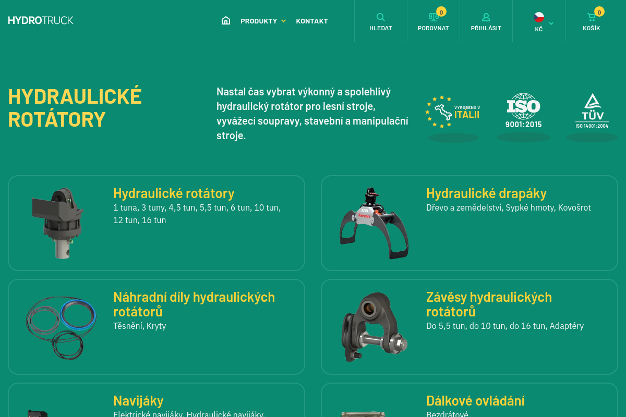Click the POROVNAT comparison scales icon

pyautogui.click(x=433, y=17)
